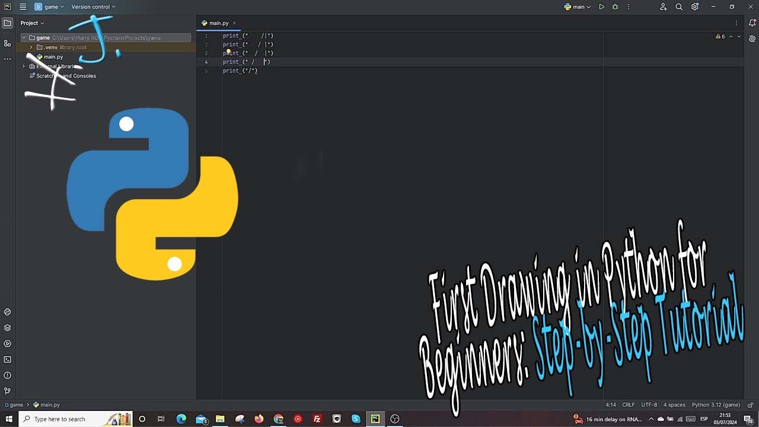
Task: Go to next highlighted problem arrow
Action: tap(739, 37)
